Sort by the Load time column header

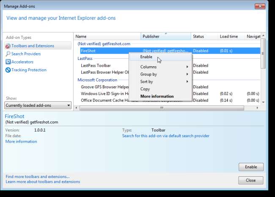231,36
